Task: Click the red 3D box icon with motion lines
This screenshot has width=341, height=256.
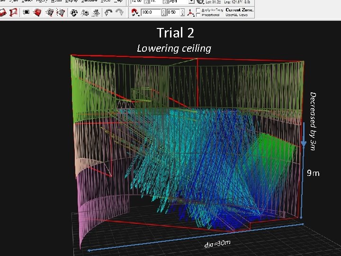Action: 37,12
